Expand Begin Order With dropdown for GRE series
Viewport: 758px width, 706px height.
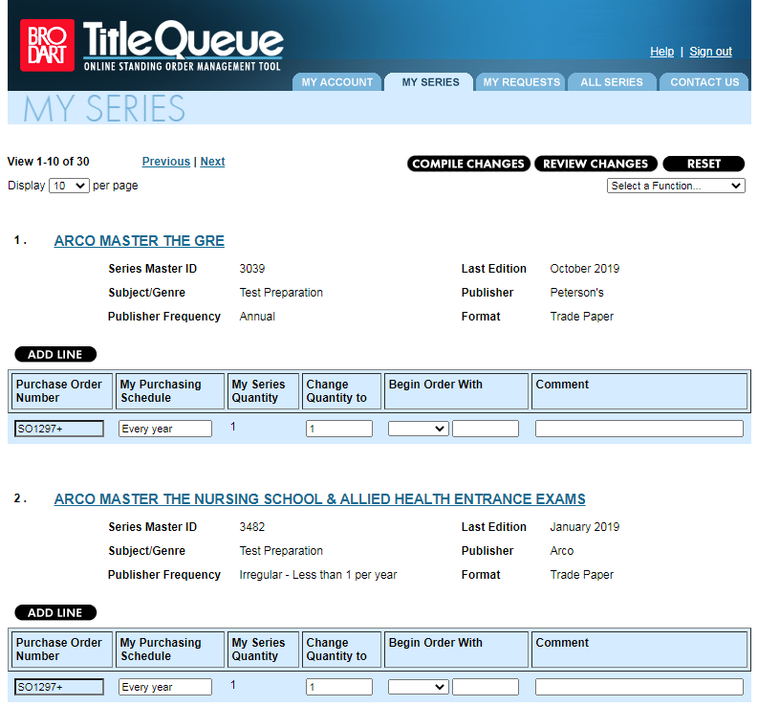coord(418,429)
